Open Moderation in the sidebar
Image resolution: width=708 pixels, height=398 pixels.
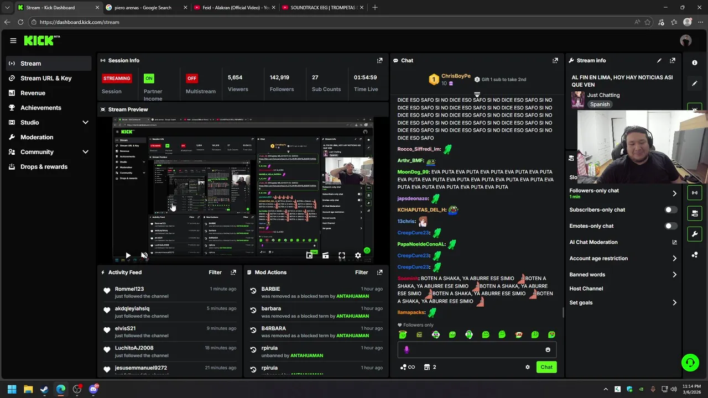pyautogui.click(x=49, y=137)
